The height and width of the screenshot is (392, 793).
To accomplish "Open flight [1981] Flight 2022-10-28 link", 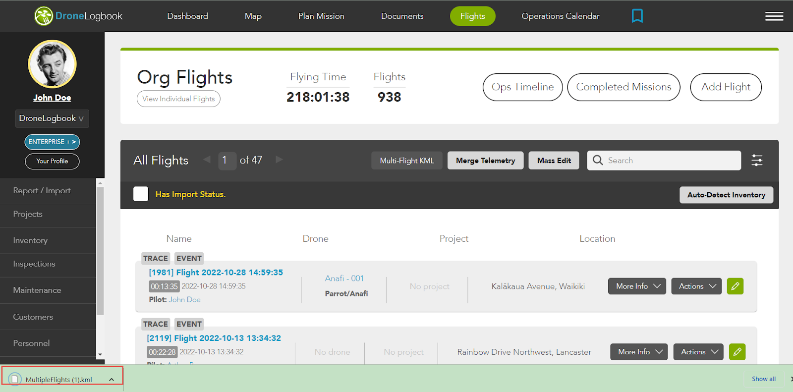I will point(216,272).
